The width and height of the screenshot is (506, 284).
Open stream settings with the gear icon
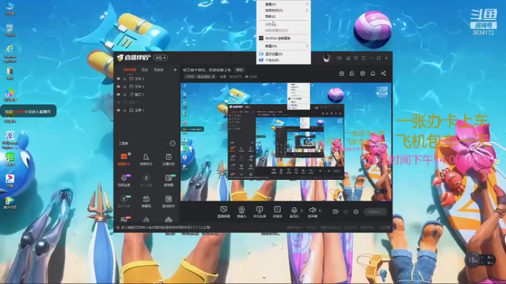[356, 211]
